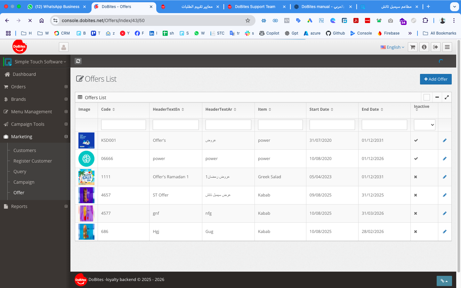Switch to the DoBites Support Team browser tab
The height and width of the screenshot is (288, 461).
(x=255, y=6)
